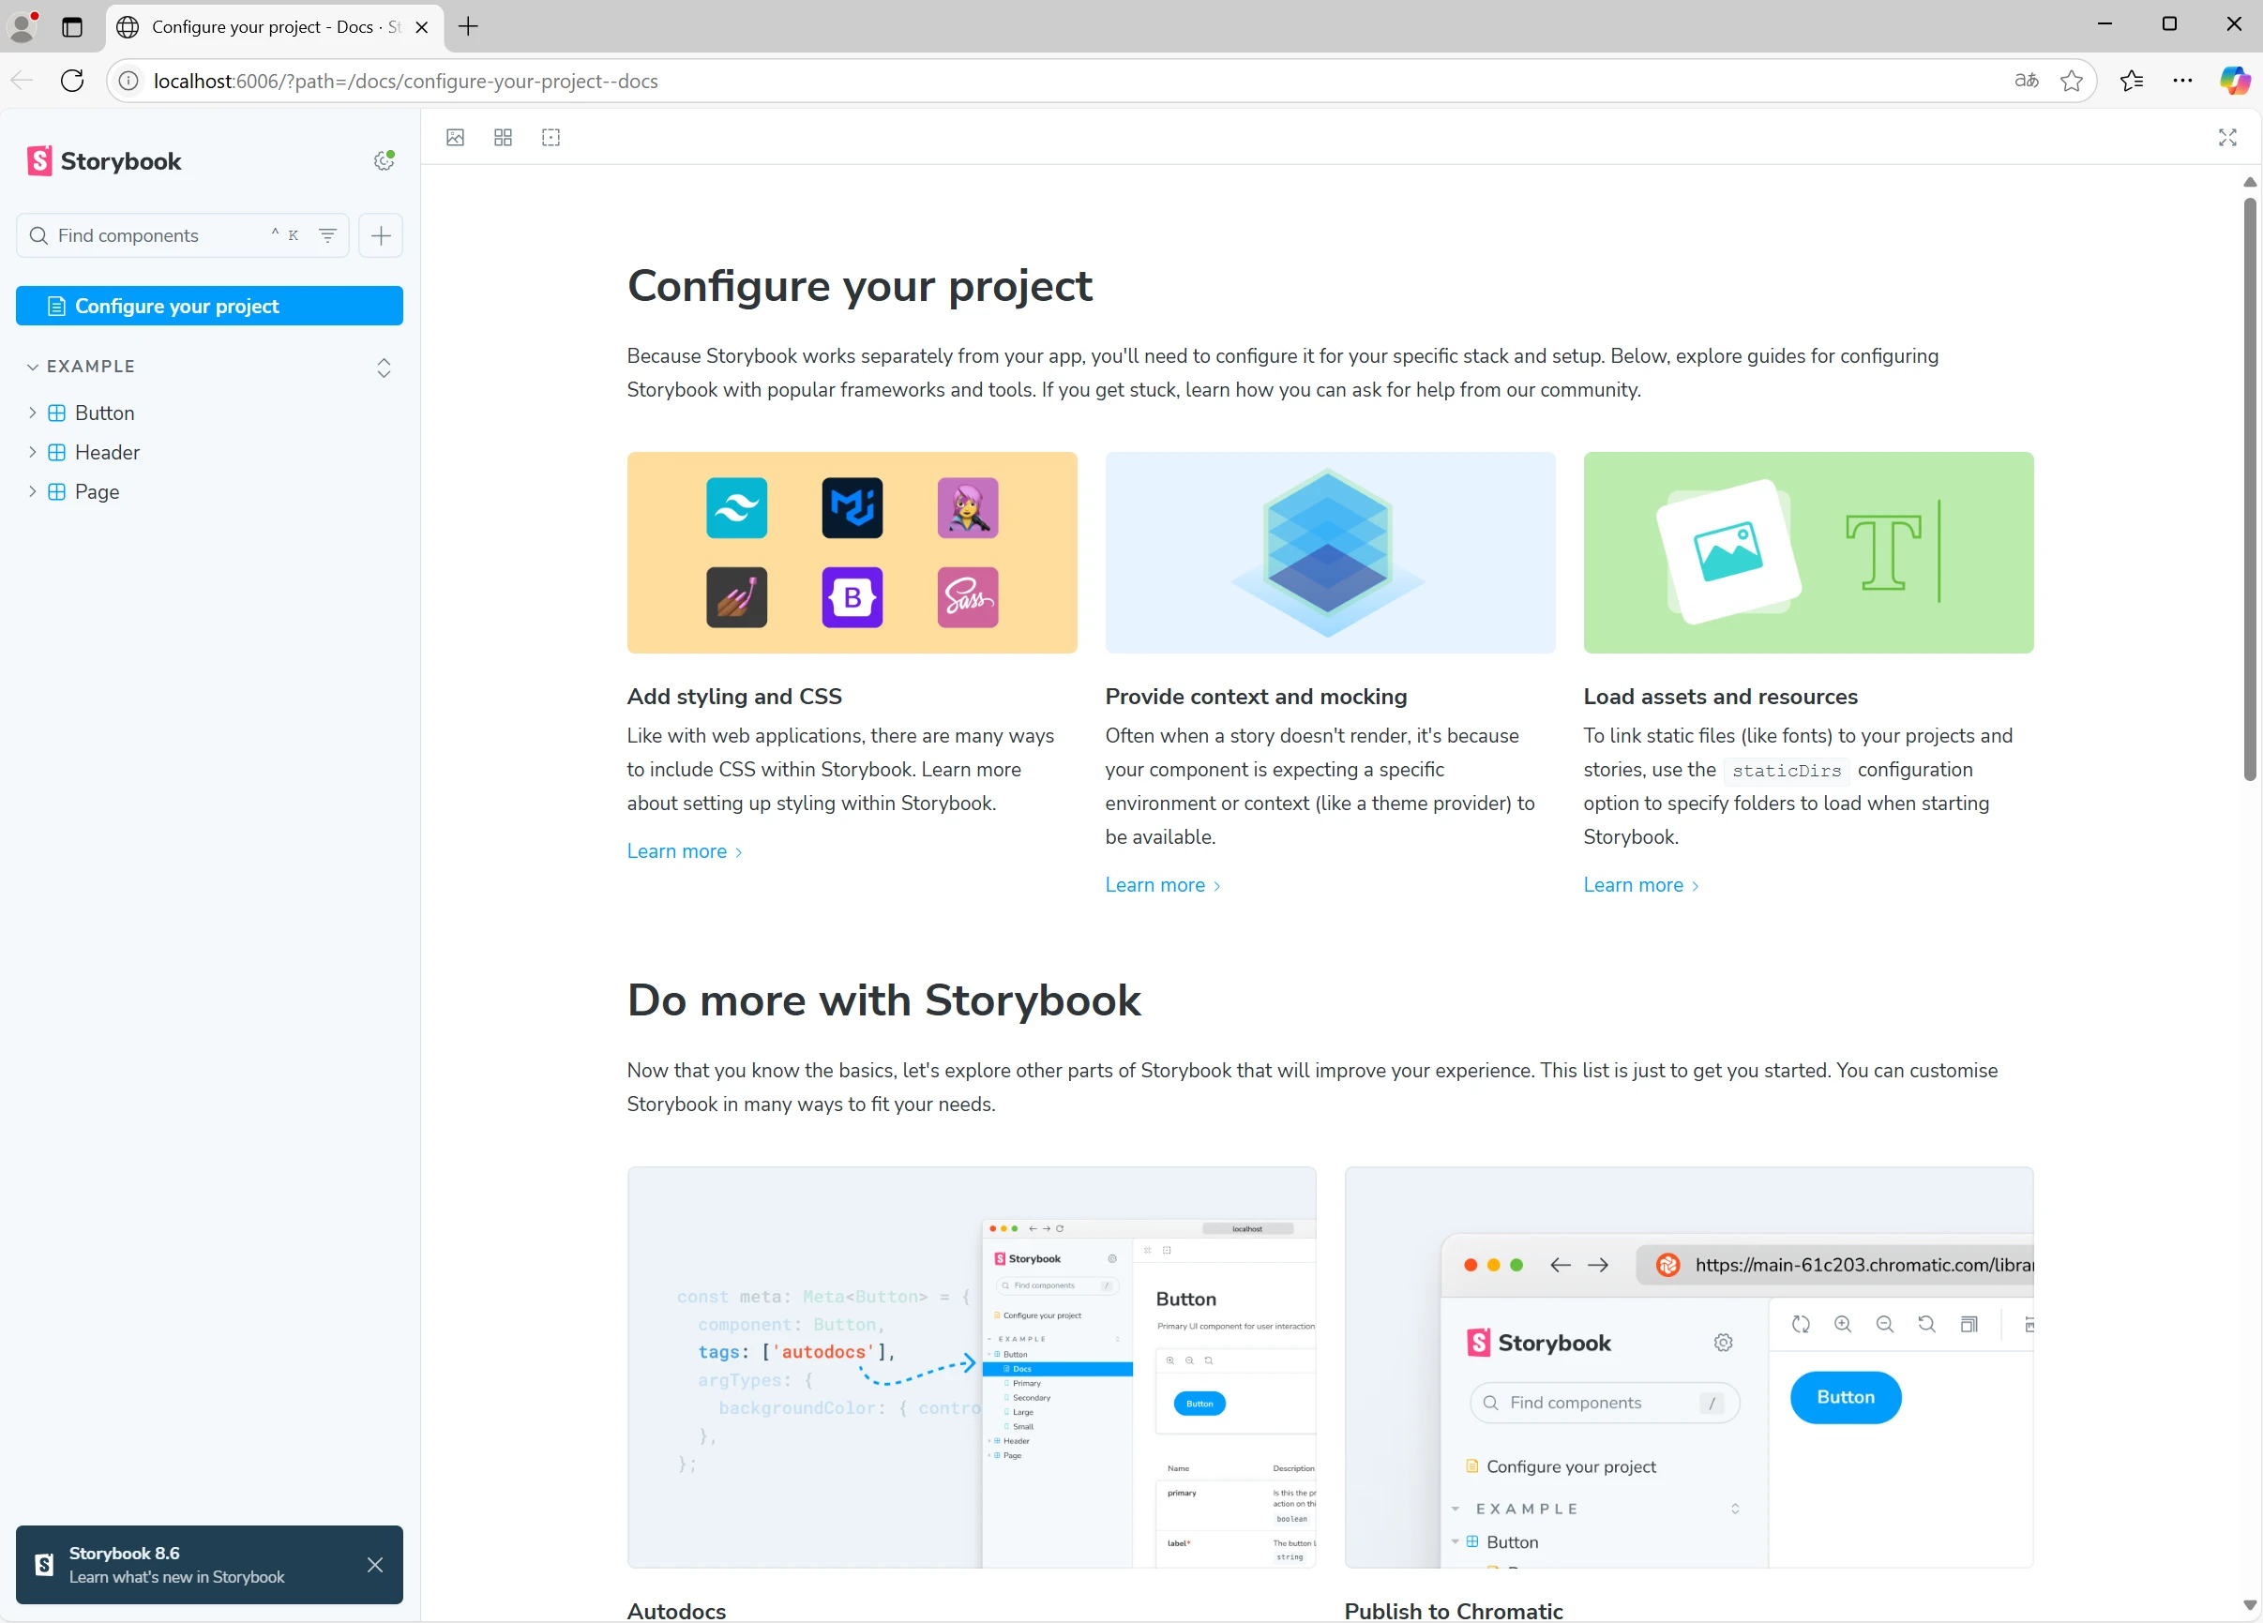Screen dimensions: 2263x1623
Task: Click the Publish to Chromatic preview illustration
Action: 1688,1368
